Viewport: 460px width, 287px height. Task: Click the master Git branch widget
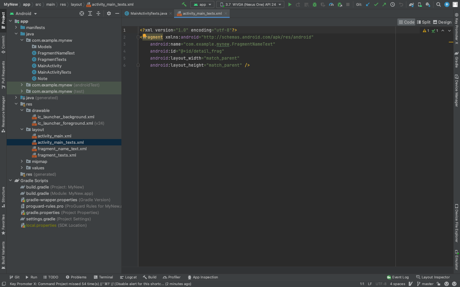425,284
